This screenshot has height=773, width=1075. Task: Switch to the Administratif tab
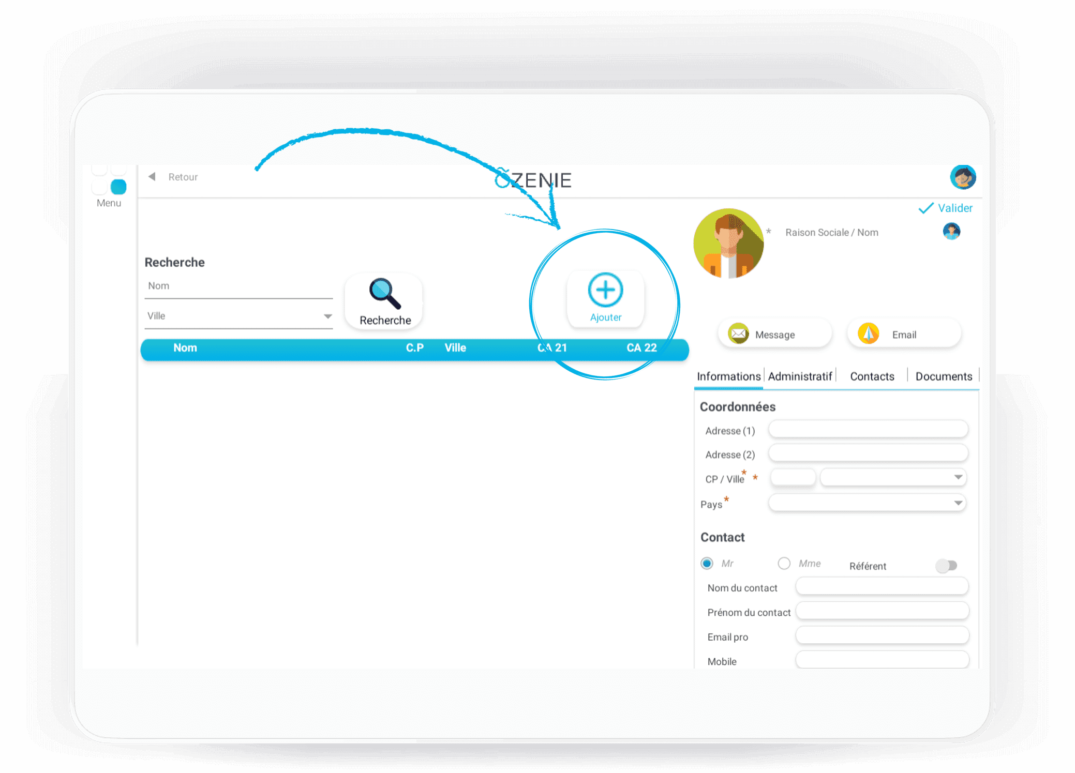(x=800, y=376)
